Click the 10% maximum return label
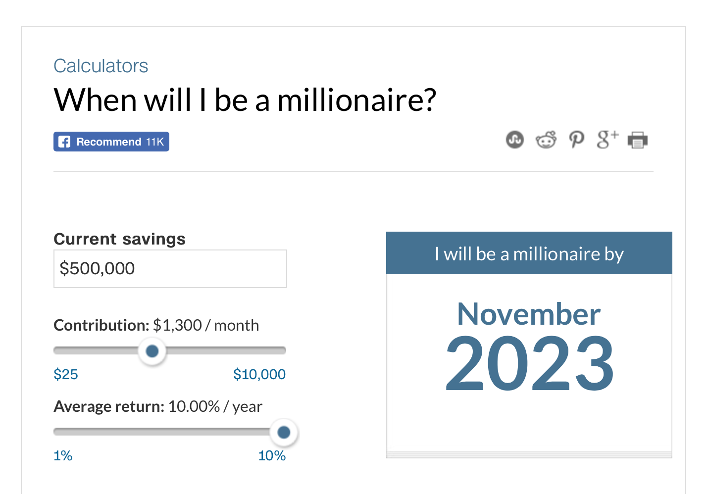708x494 pixels. [x=271, y=455]
